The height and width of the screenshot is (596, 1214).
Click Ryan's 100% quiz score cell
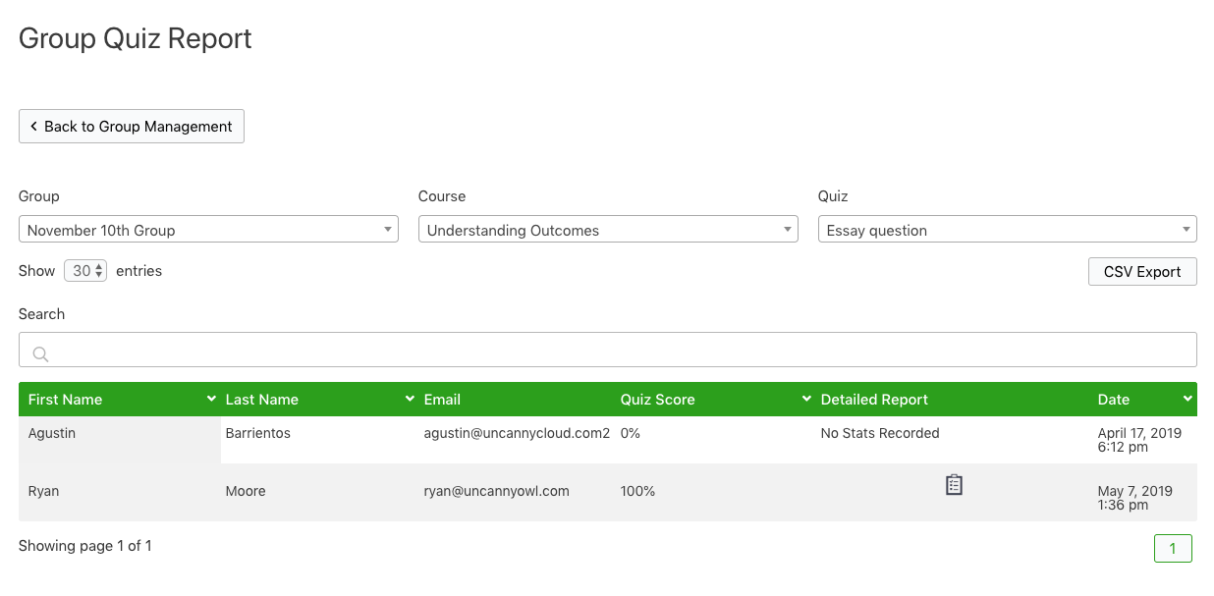(637, 491)
